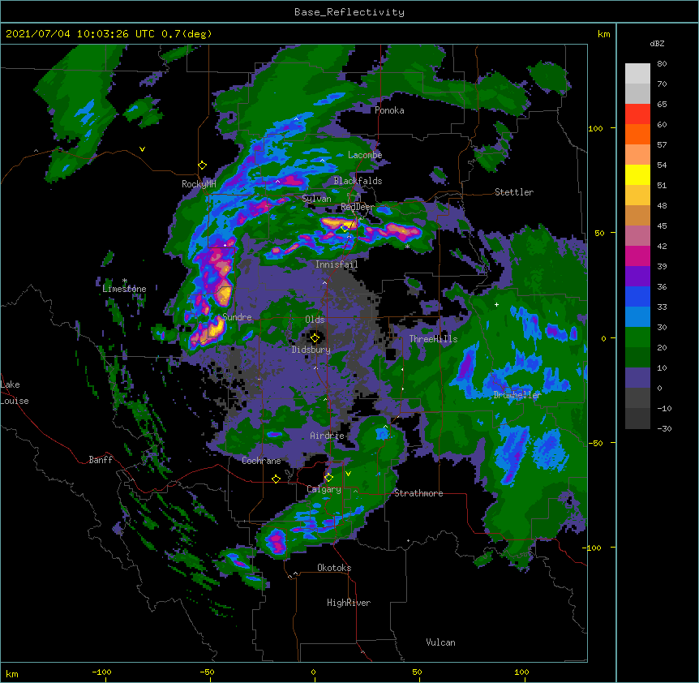The image size is (699, 683).
Task: Click the asterisk marker southeast of RedDeer storm
Action: pyautogui.click(x=407, y=246)
